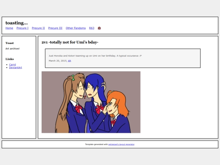Visit the Precure III section
220x165 pixels.
click(55, 28)
